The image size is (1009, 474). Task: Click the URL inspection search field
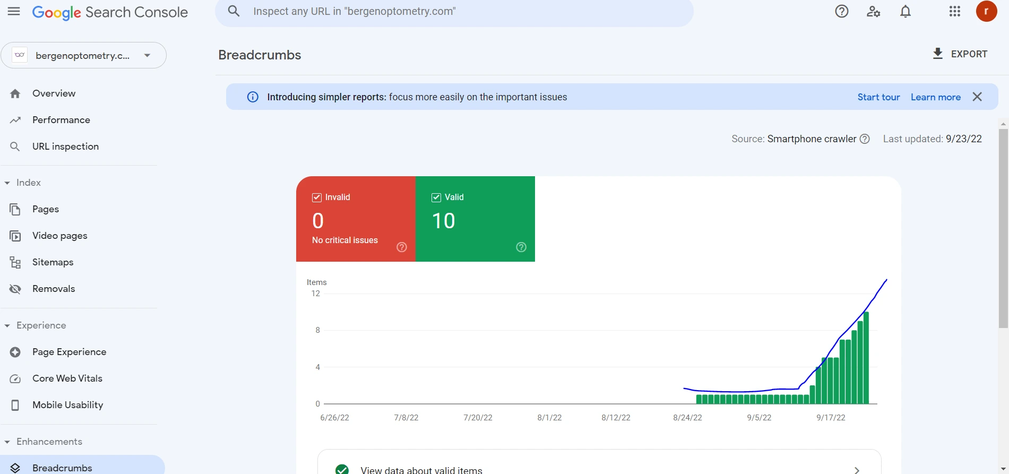tap(454, 12)
